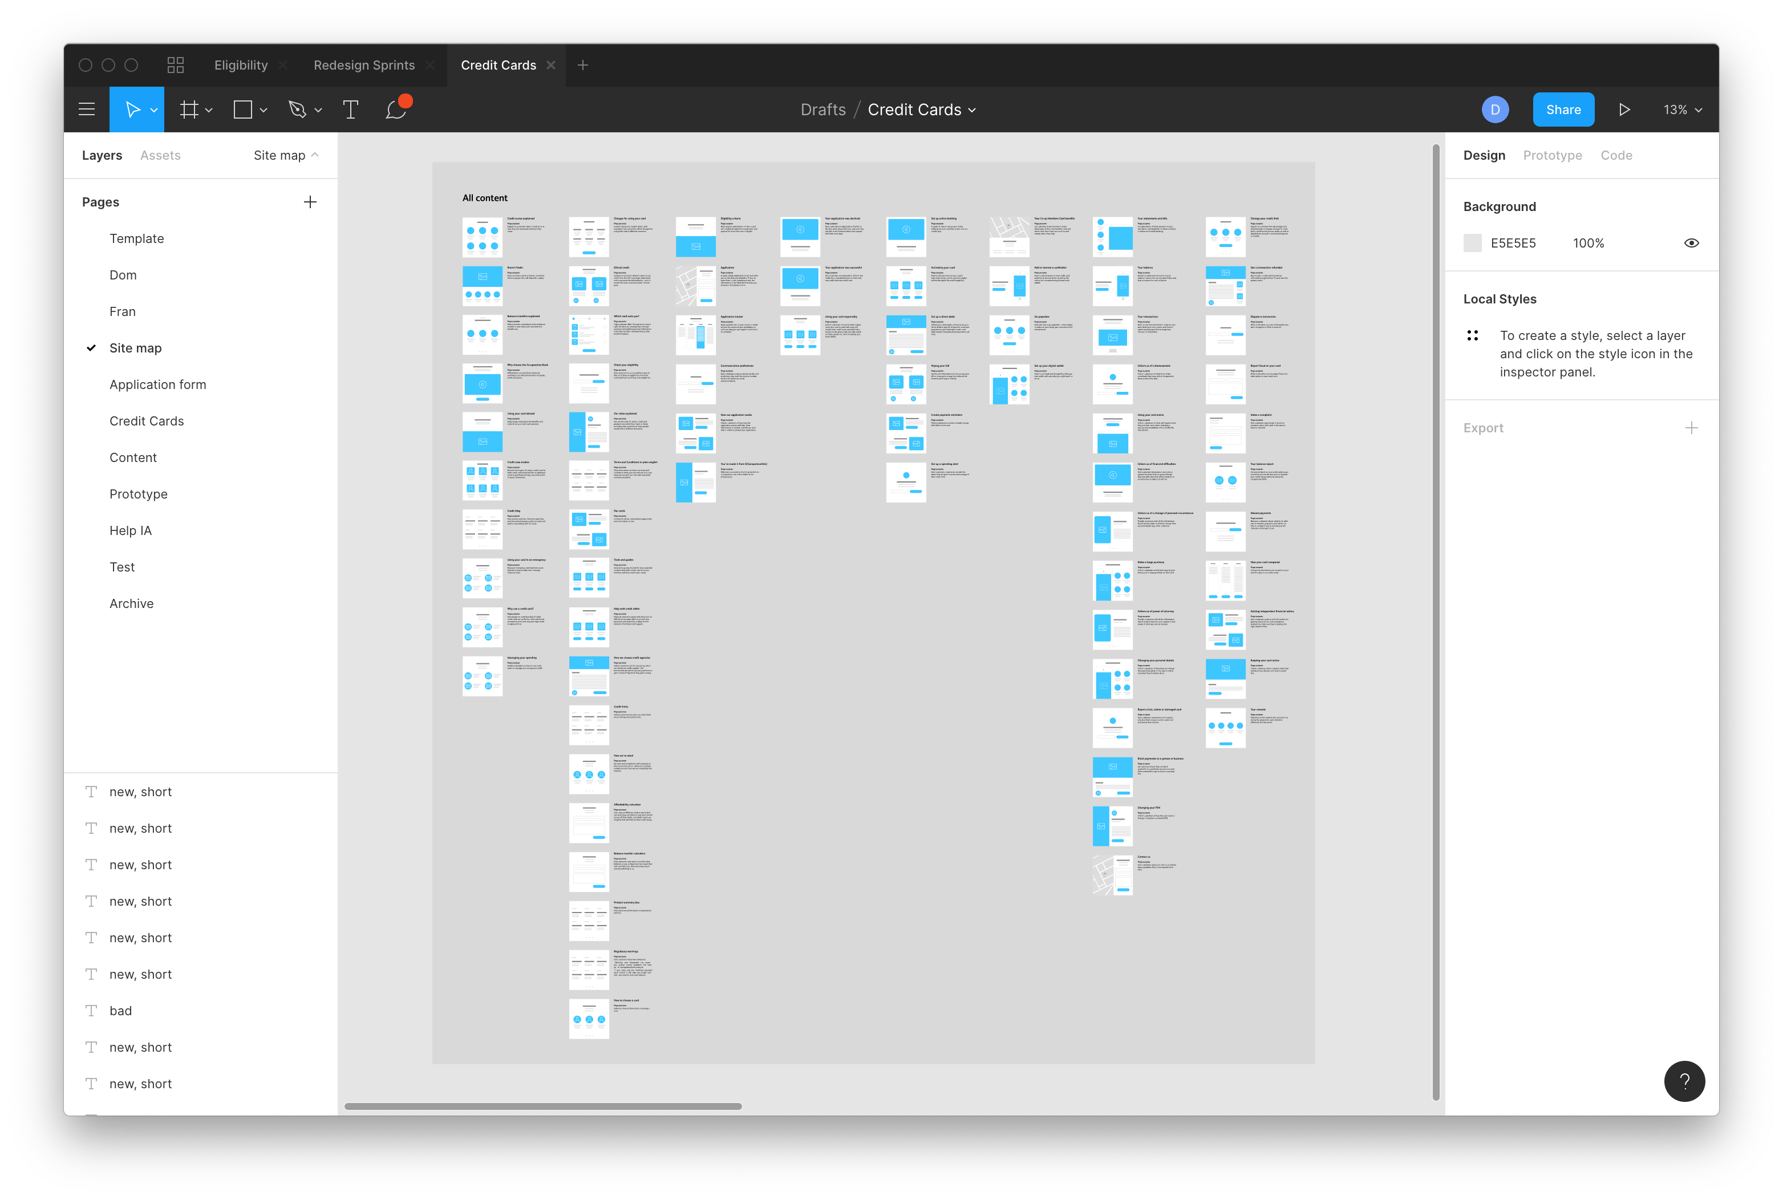Select the Frame tool

point(188,110)
